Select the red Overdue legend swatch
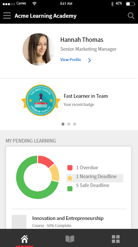The width and height of the screenshot is (138, 247). click(70, 168)
